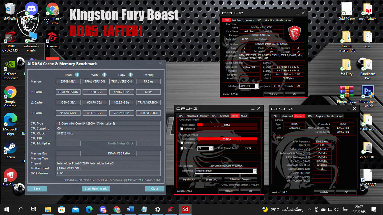Image resolution: width=383 pixels, height=215 pixels.
Task: Open the Circuit Wizard 1.15 folder
Action: click(347, 37)
